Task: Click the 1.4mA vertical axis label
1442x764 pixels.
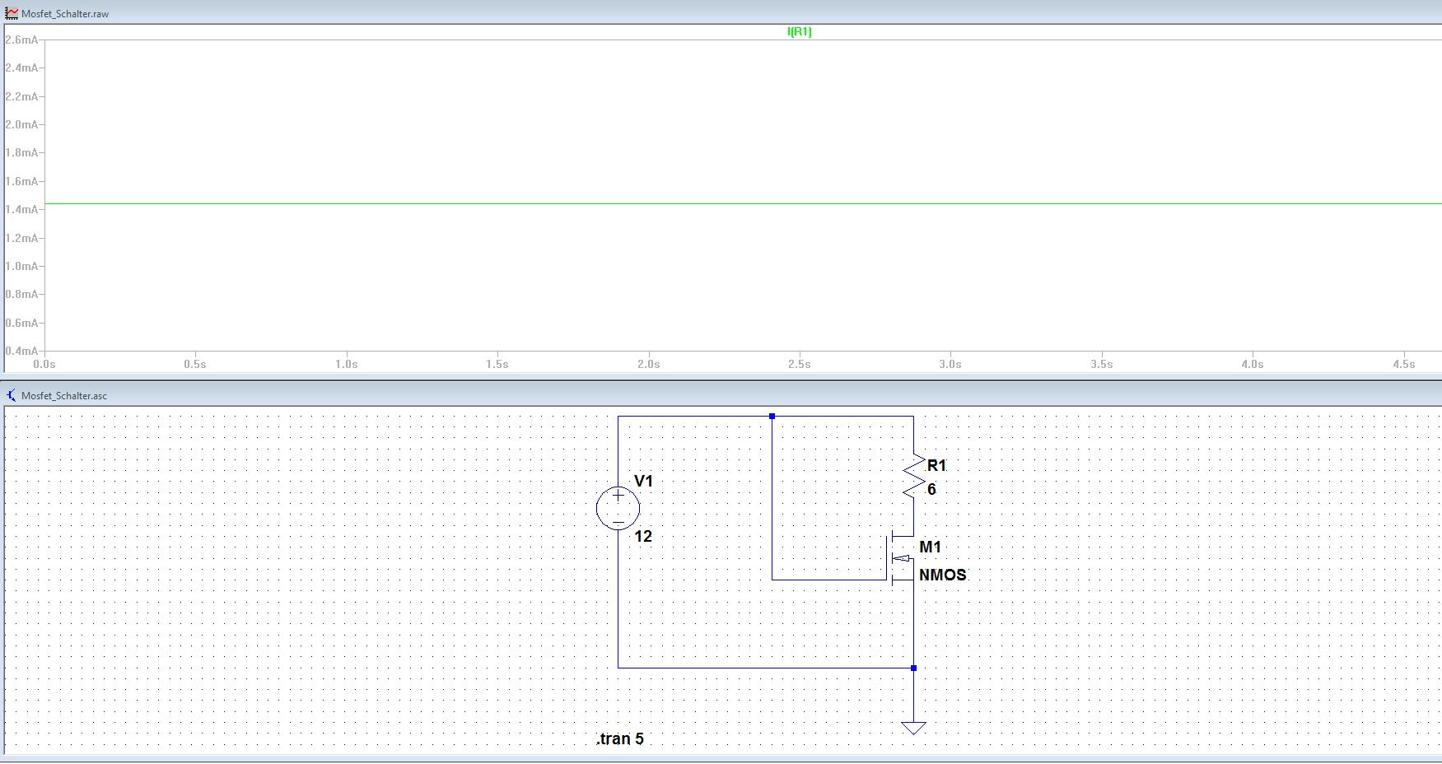Action: point(21,209)
